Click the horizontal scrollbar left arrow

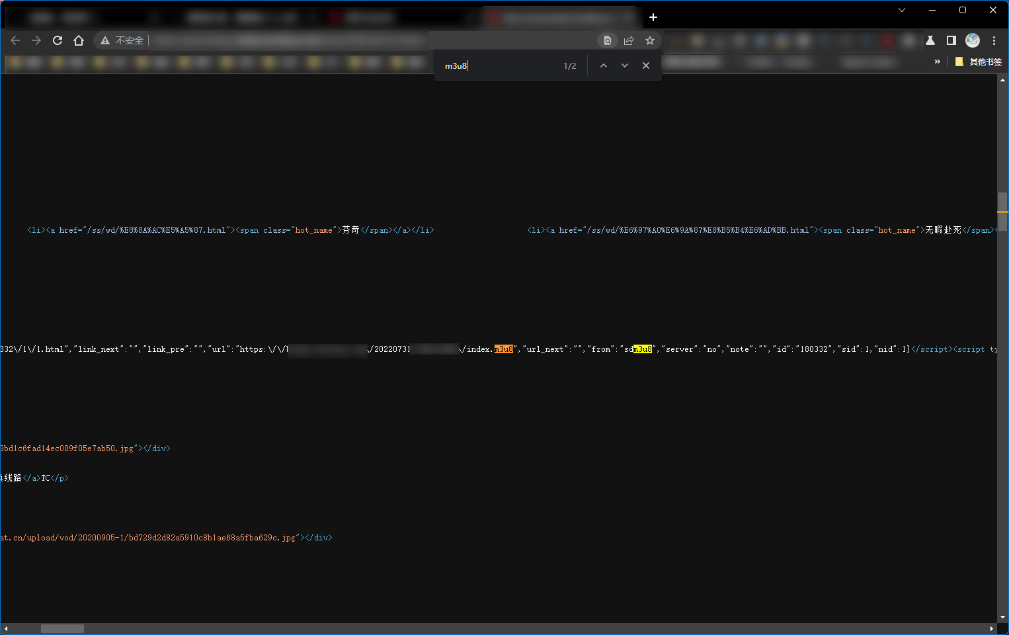6,628
